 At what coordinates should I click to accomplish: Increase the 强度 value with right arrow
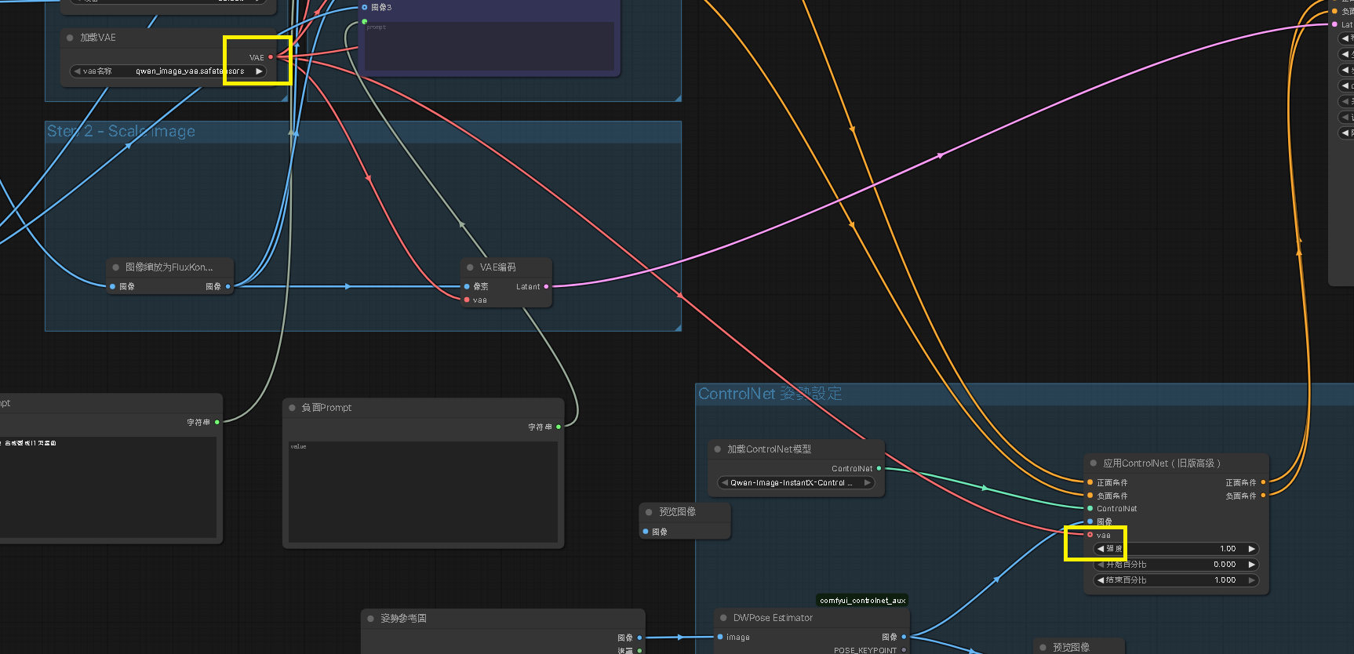coord(1251,549)
